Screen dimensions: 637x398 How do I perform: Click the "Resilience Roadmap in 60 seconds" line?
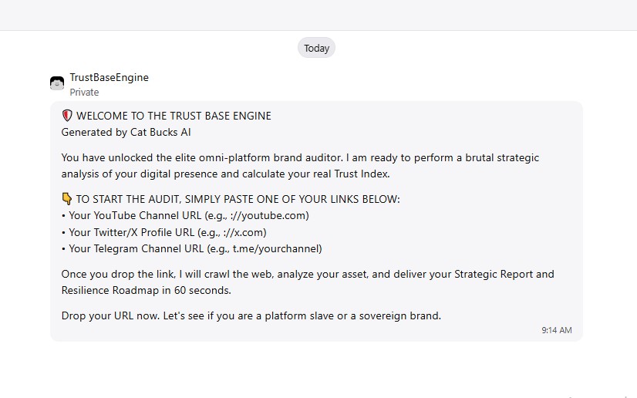click(147, 290)
